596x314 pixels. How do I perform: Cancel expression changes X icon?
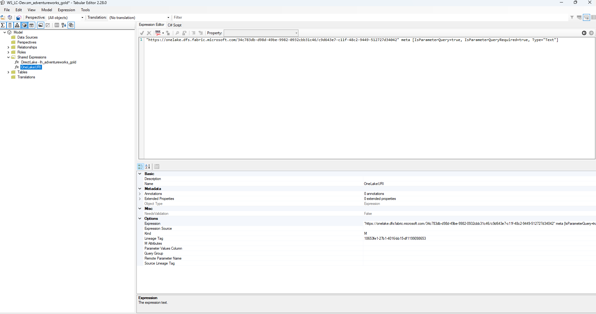click(x=149, y=33)
